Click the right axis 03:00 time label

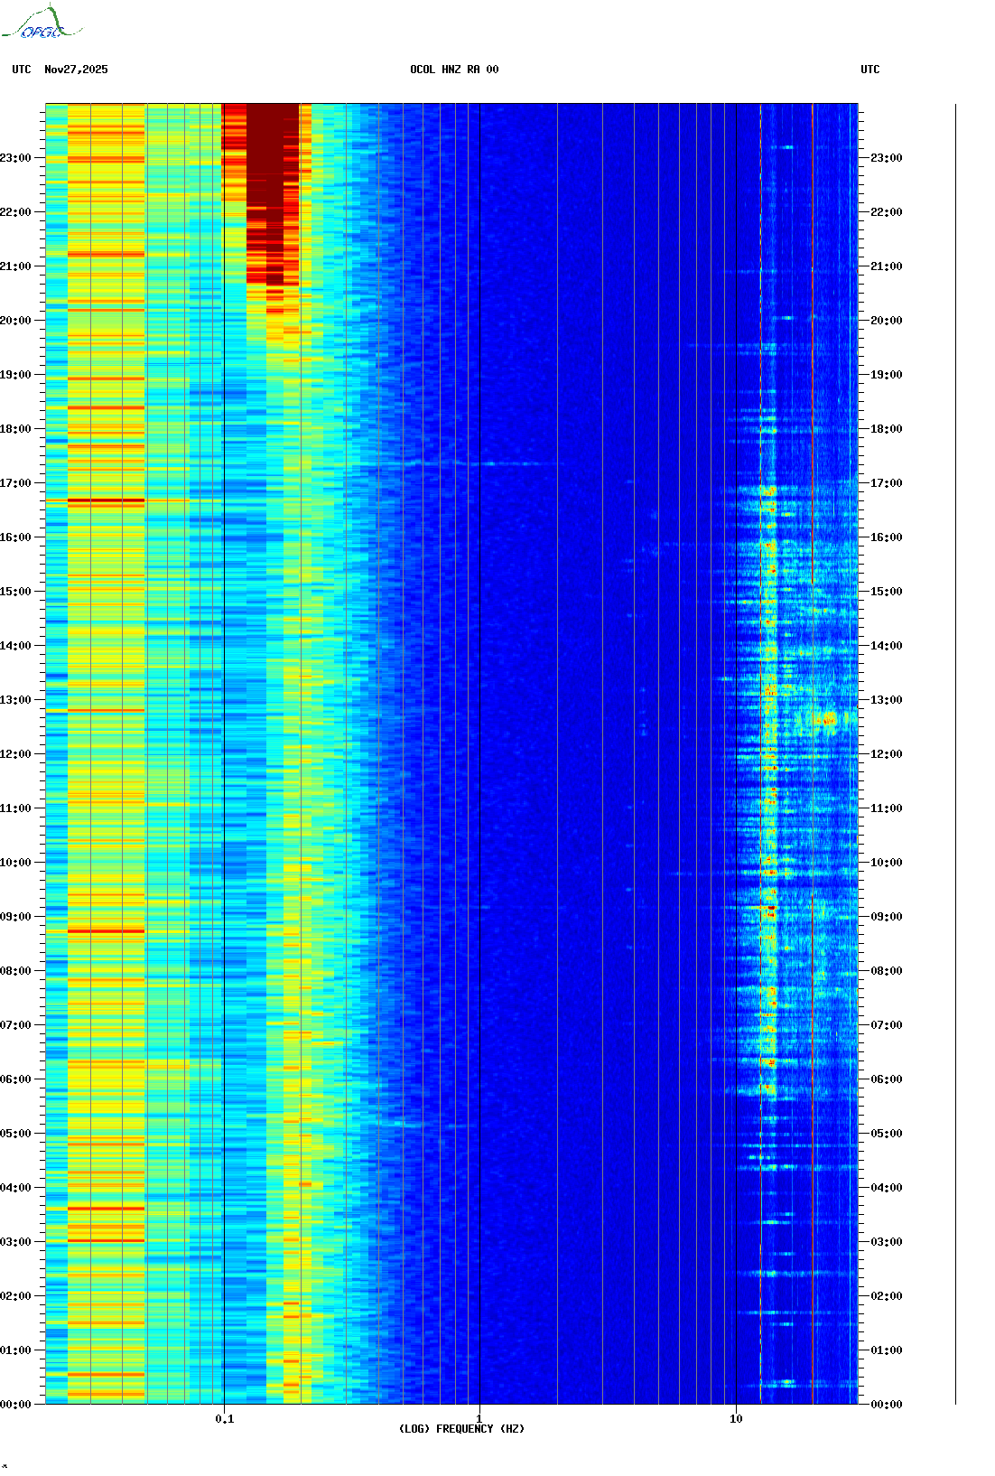(887, 1242)
